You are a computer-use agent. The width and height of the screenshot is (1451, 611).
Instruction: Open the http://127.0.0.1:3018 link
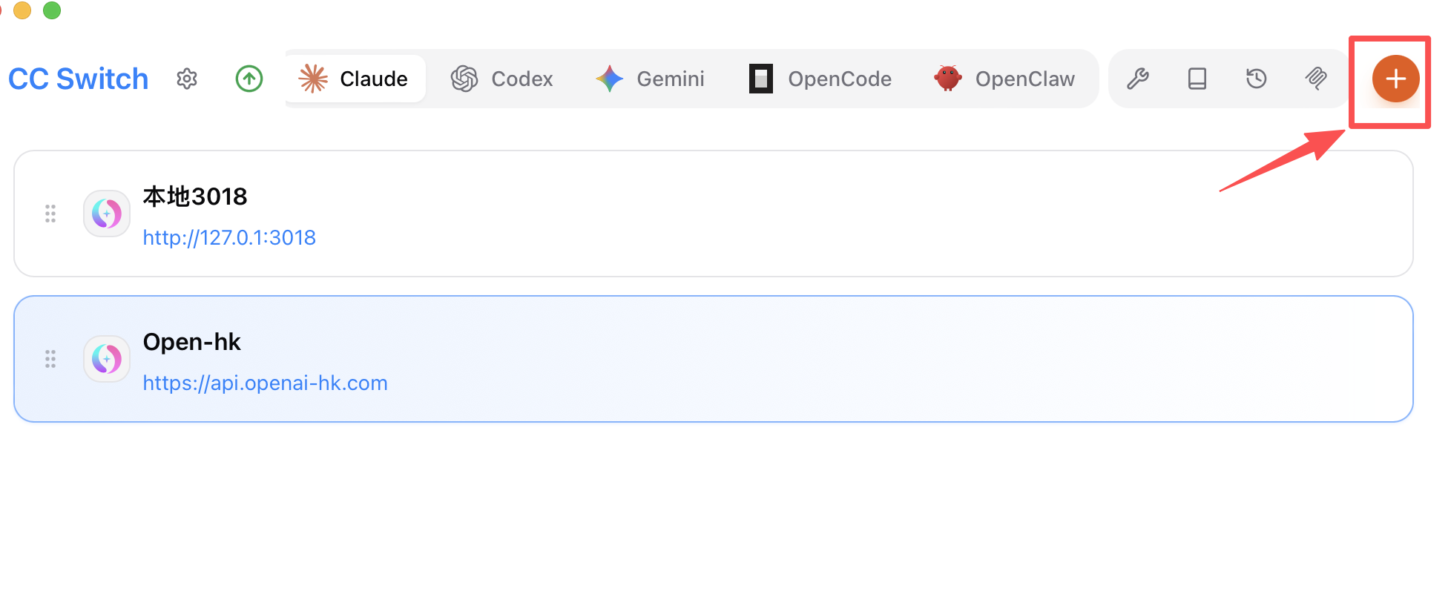[229, 237]
